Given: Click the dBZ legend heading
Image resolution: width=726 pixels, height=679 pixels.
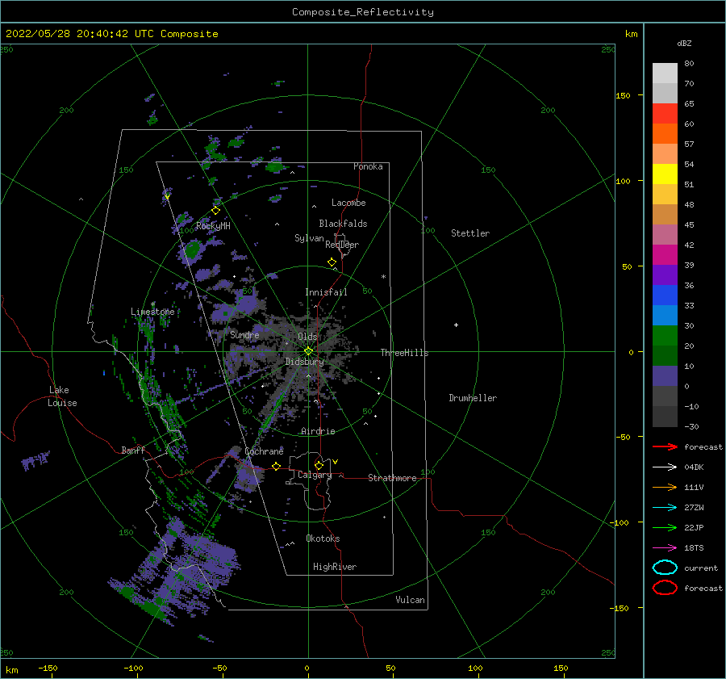Looking at the screenshot, I should click(x=684, y=43).
